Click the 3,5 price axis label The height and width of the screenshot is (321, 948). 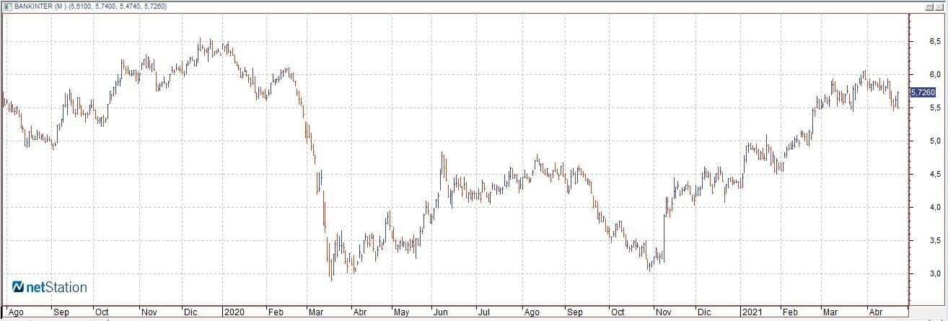click(935, 240)
